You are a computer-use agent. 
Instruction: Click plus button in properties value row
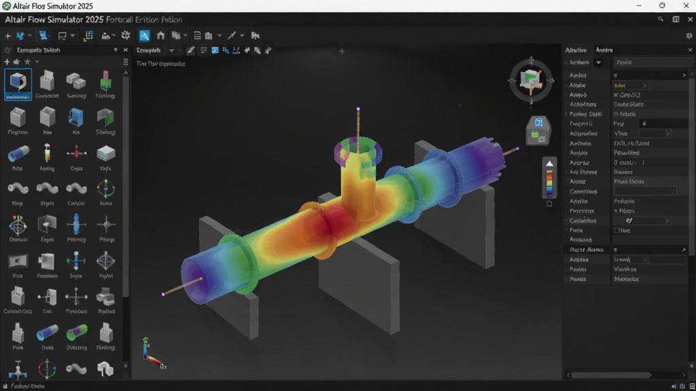tap(644, 124)
